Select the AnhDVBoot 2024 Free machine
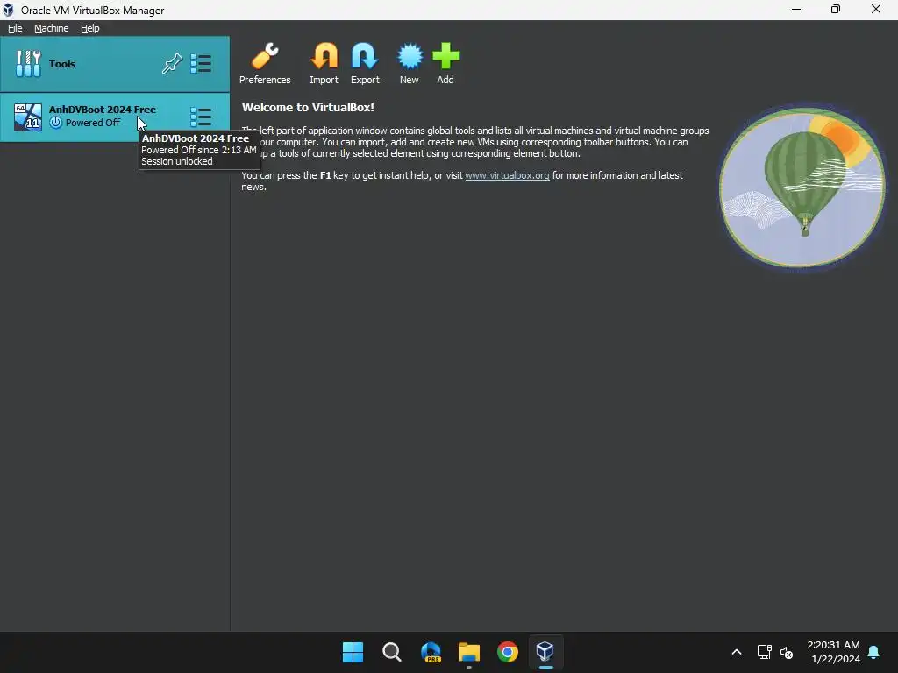 pos(115,117)
